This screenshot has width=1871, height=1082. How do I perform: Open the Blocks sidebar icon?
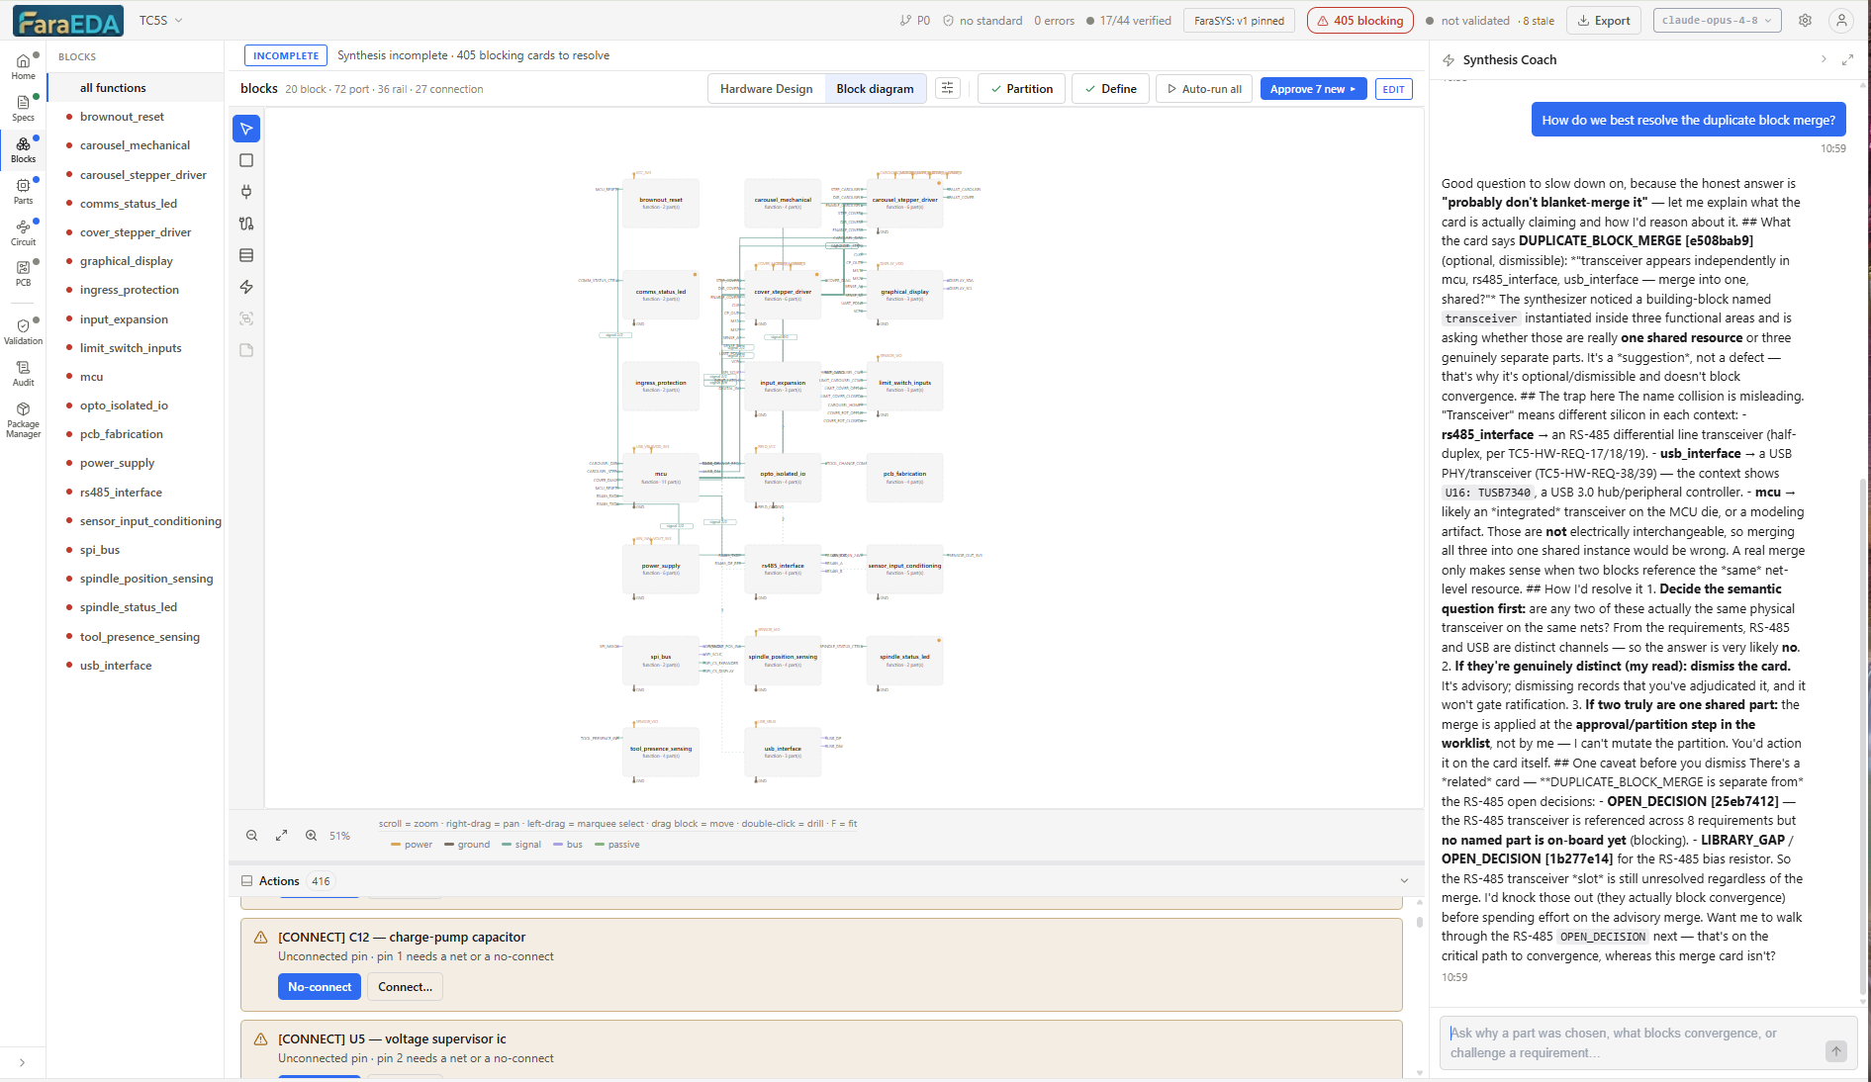tap(23, 149)
